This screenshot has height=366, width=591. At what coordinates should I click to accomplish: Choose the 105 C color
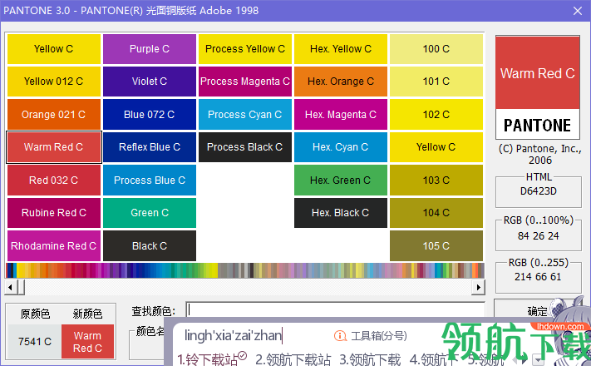[436, 245]
